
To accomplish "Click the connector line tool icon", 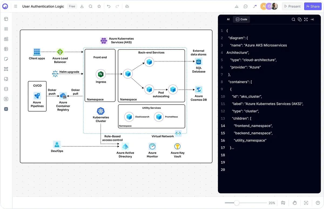I will pyautogui.click(x=255, y=6).
